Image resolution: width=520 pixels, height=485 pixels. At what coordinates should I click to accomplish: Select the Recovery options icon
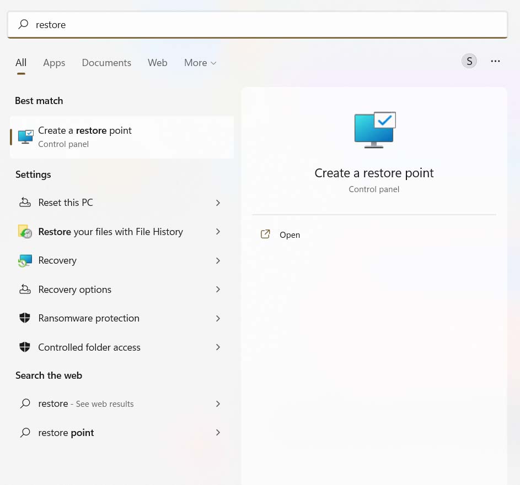click(x=25, y=289)
